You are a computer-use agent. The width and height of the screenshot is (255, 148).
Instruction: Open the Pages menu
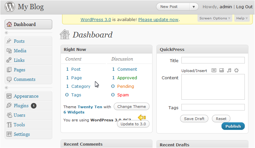point(29,70)
